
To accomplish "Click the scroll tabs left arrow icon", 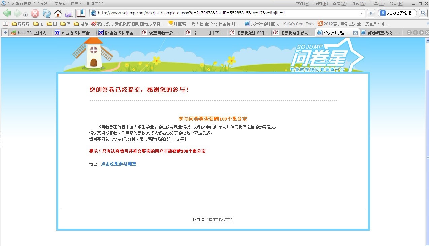I will point(415,32).
